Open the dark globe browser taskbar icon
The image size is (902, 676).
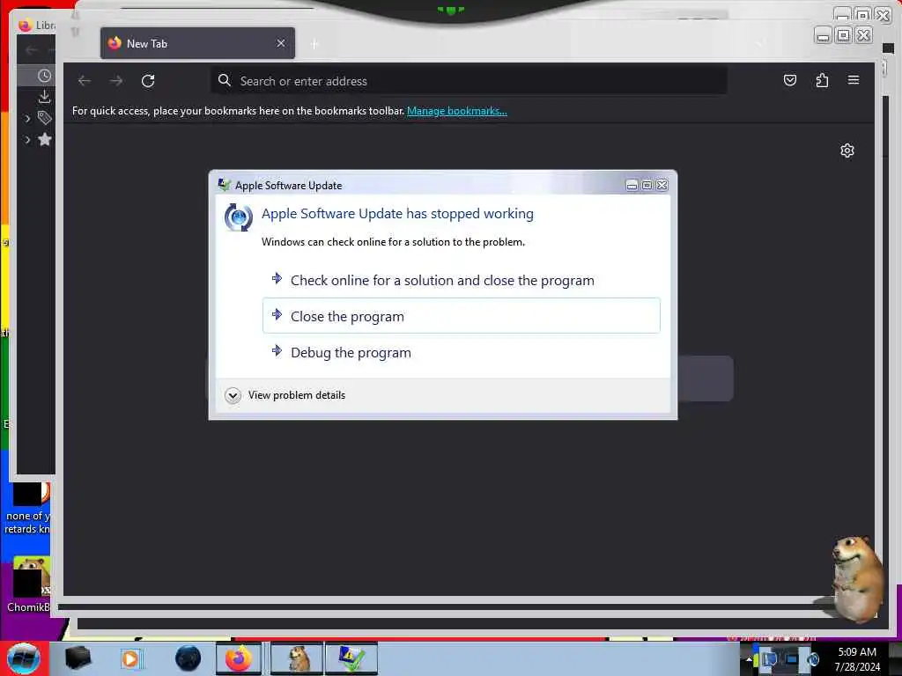(188, 658)
